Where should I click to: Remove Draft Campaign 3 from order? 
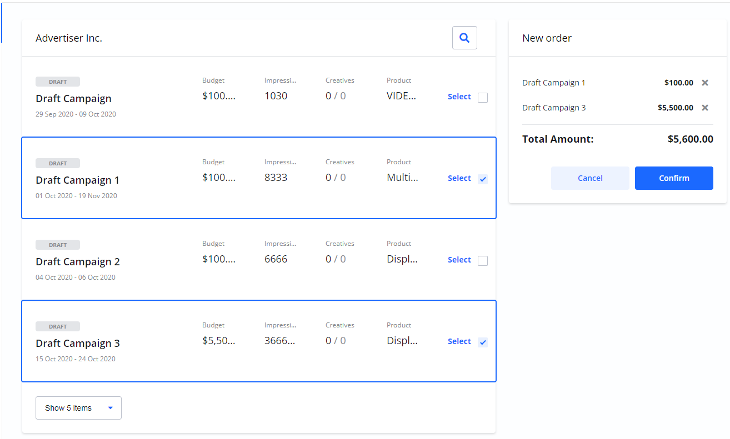705,108
